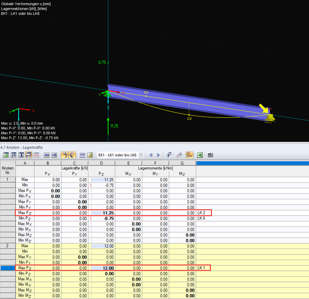Viewport: 309px width, 299px height.
Task: Select the 12.00 cell in highlighted Max Pz row
Action: tap(102, 268)
